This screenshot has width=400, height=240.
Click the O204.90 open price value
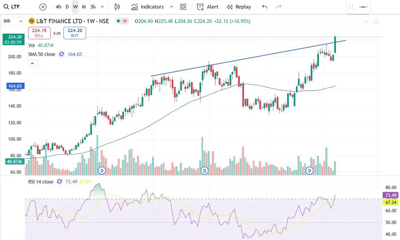tap(144, 21)
